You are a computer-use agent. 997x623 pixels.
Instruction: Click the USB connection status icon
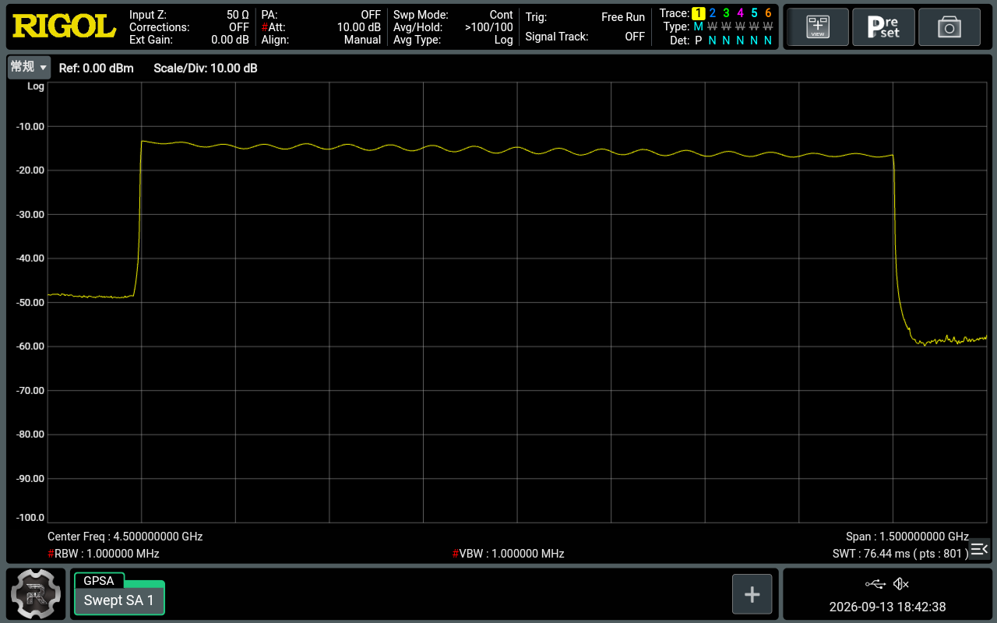click(x=875, y=584)
